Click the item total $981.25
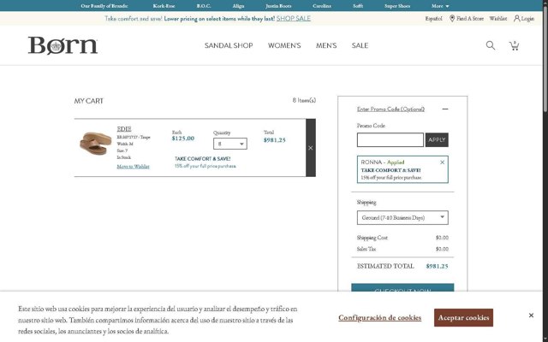 point(274,140)
